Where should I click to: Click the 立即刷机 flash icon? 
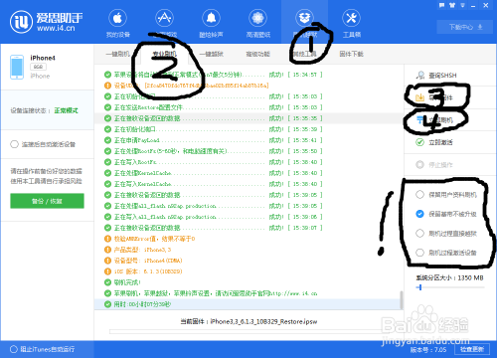coord(420,119)
